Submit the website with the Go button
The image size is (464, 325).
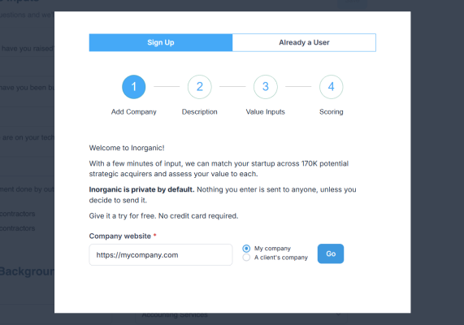pos(331,253)
